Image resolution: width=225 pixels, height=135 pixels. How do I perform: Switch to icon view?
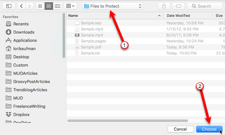click(40, 6)
